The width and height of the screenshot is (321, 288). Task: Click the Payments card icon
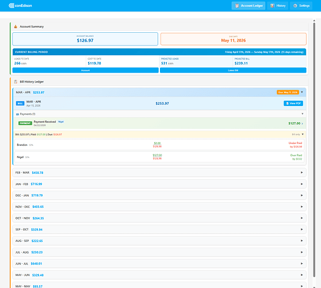click(x=17, y=114)
